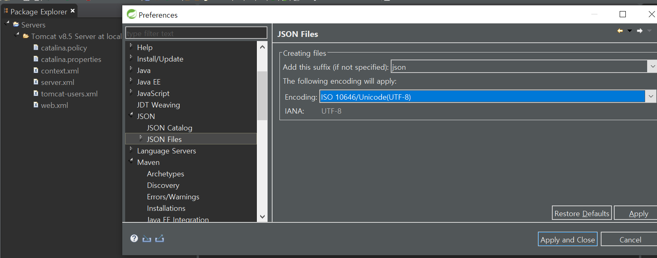This screenshot has width=657, height=258.
Task: Click the json suffix input field
Action: coord(519,66)
